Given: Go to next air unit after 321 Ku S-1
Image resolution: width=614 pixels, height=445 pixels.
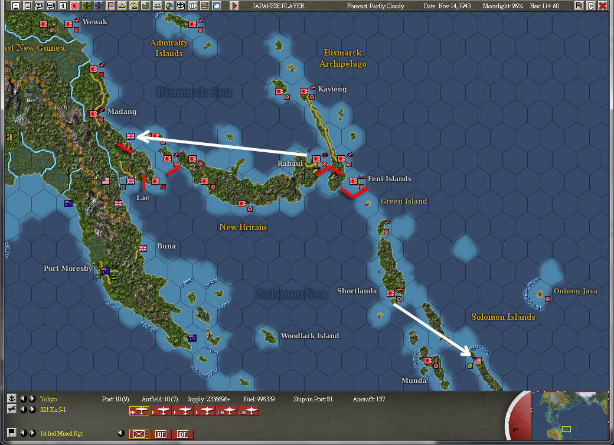Looking at the screenshot, I should click(x=32, y=410).
